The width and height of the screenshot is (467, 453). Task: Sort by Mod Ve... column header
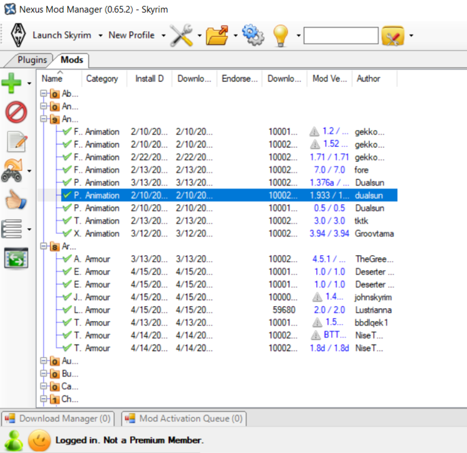[x=329, y=78]
